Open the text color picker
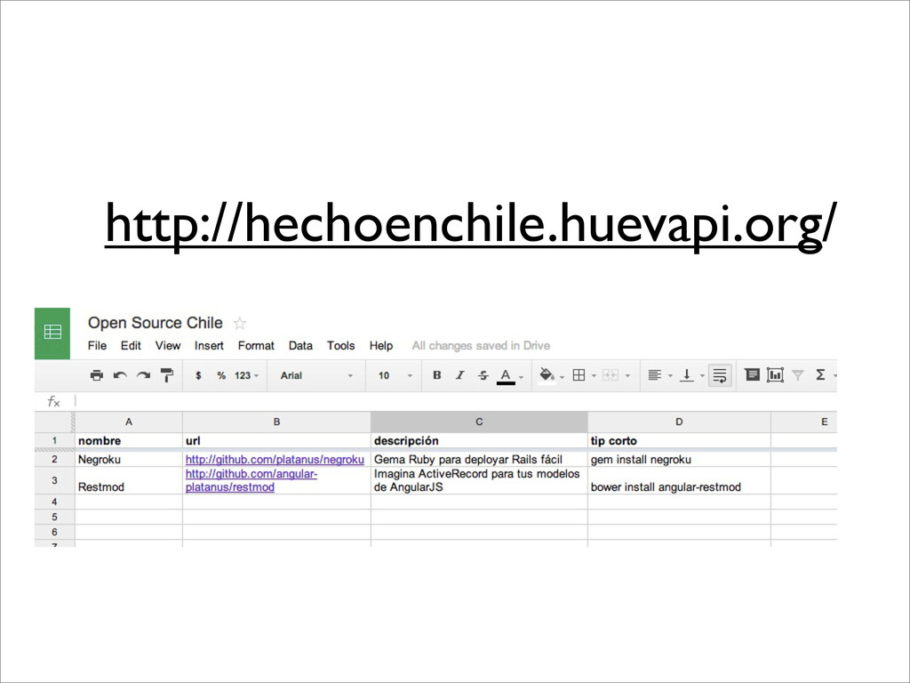Image resolution: width=910 pixels, height=683 pixels. click(x=509, y=376)
